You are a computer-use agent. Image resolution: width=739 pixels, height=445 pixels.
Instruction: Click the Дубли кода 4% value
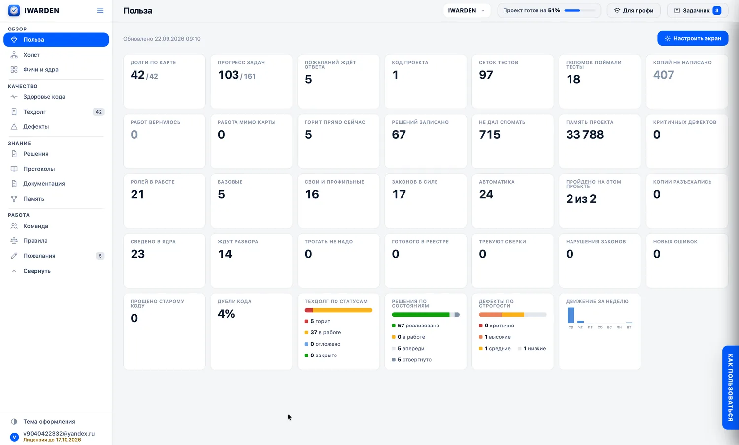(x=226, y=314)
